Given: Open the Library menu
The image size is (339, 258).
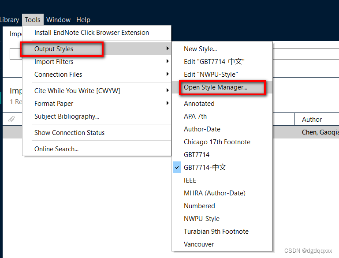Looking at the screenshot, I should click(x=9, y=20).
